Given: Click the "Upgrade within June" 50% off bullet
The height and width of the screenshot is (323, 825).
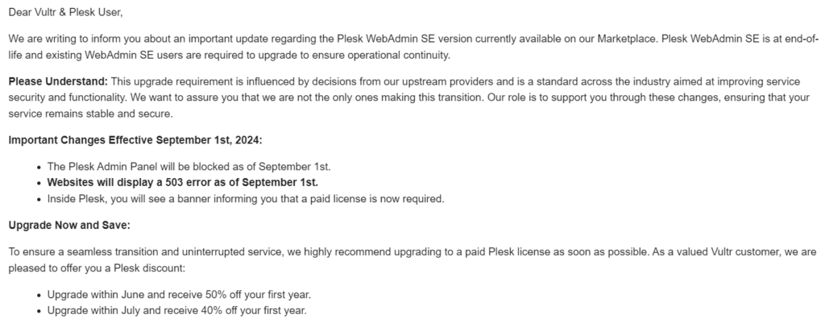Looking at the screenshot, I should pyautogui.click(x=179, y=295).
